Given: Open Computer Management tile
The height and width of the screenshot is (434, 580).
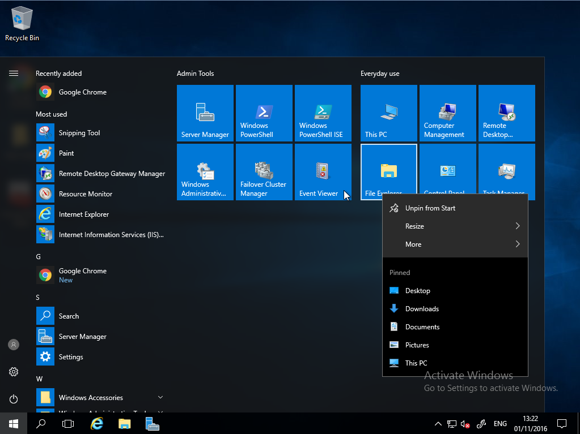Looking at the screenshot, I should [447, 113].
